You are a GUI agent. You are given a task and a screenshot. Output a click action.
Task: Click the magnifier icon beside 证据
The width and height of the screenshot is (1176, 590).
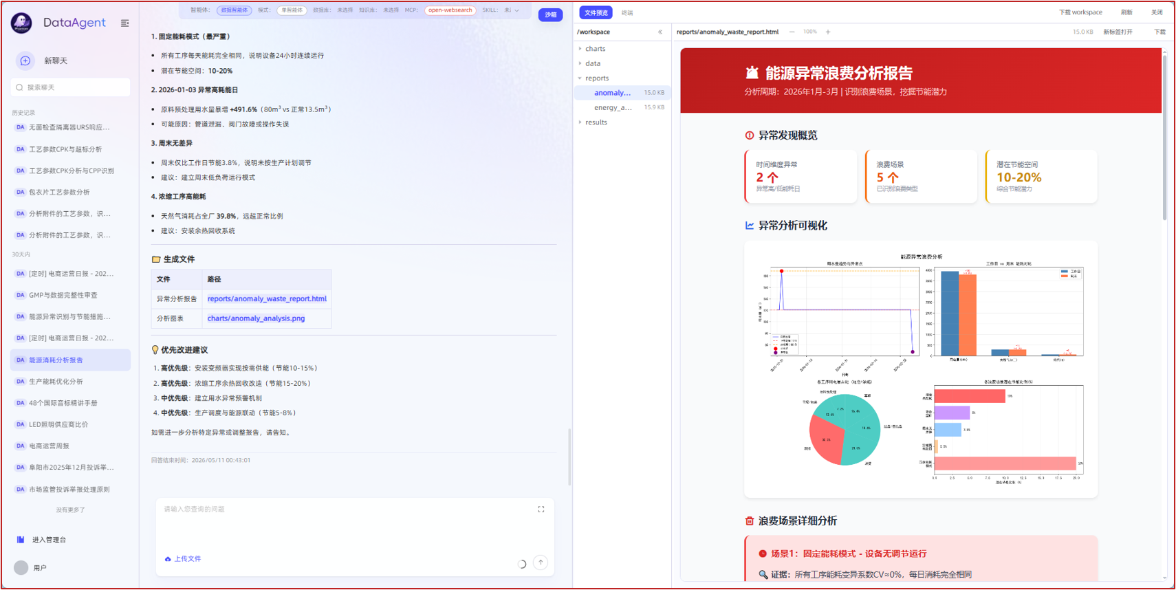pyautogui.click(x=763, y=574)
